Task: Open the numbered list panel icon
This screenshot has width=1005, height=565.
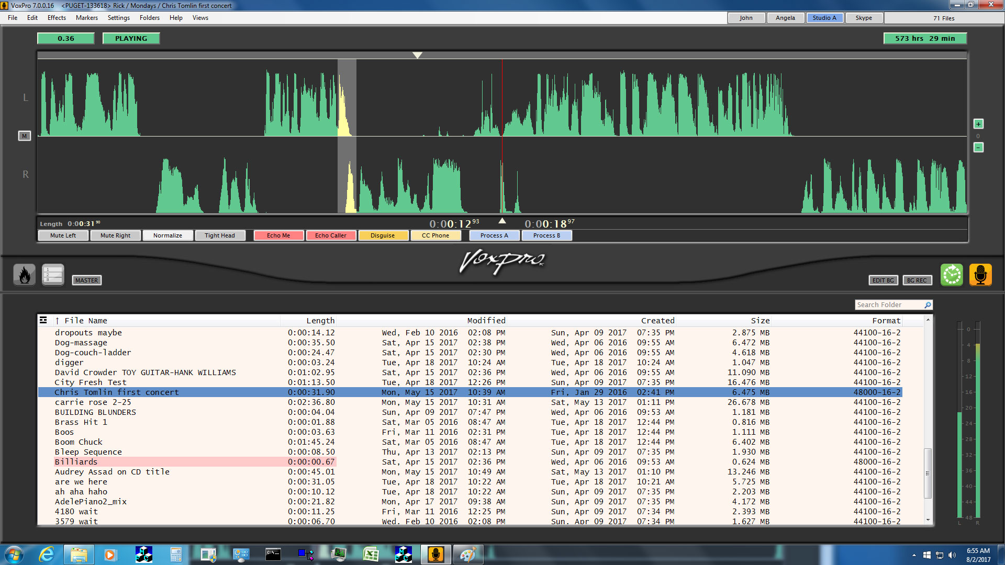Action: [x=53, y=275]
